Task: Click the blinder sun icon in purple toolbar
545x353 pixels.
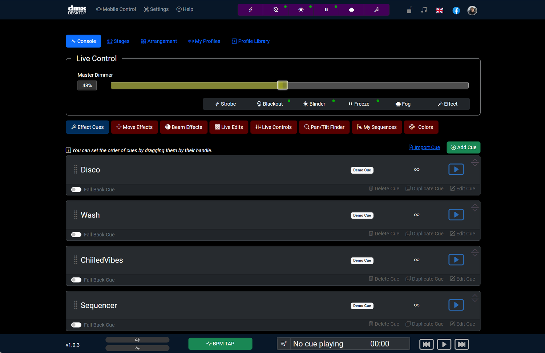Action: (x=301, y=10)
